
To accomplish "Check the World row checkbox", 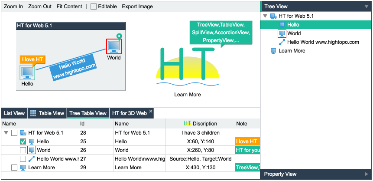I will tap(23, 150).
